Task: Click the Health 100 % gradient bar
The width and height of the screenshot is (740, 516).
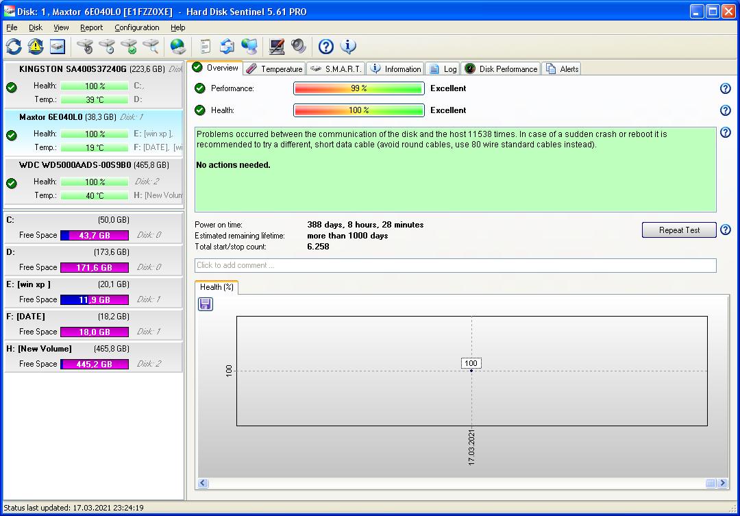Action: (x=358, y=110)
